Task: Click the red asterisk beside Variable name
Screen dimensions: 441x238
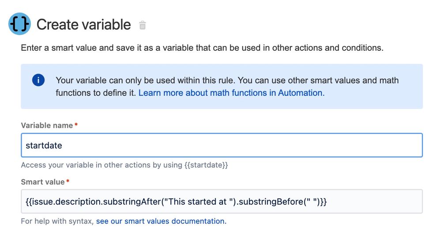Action: tap(76, 124)
